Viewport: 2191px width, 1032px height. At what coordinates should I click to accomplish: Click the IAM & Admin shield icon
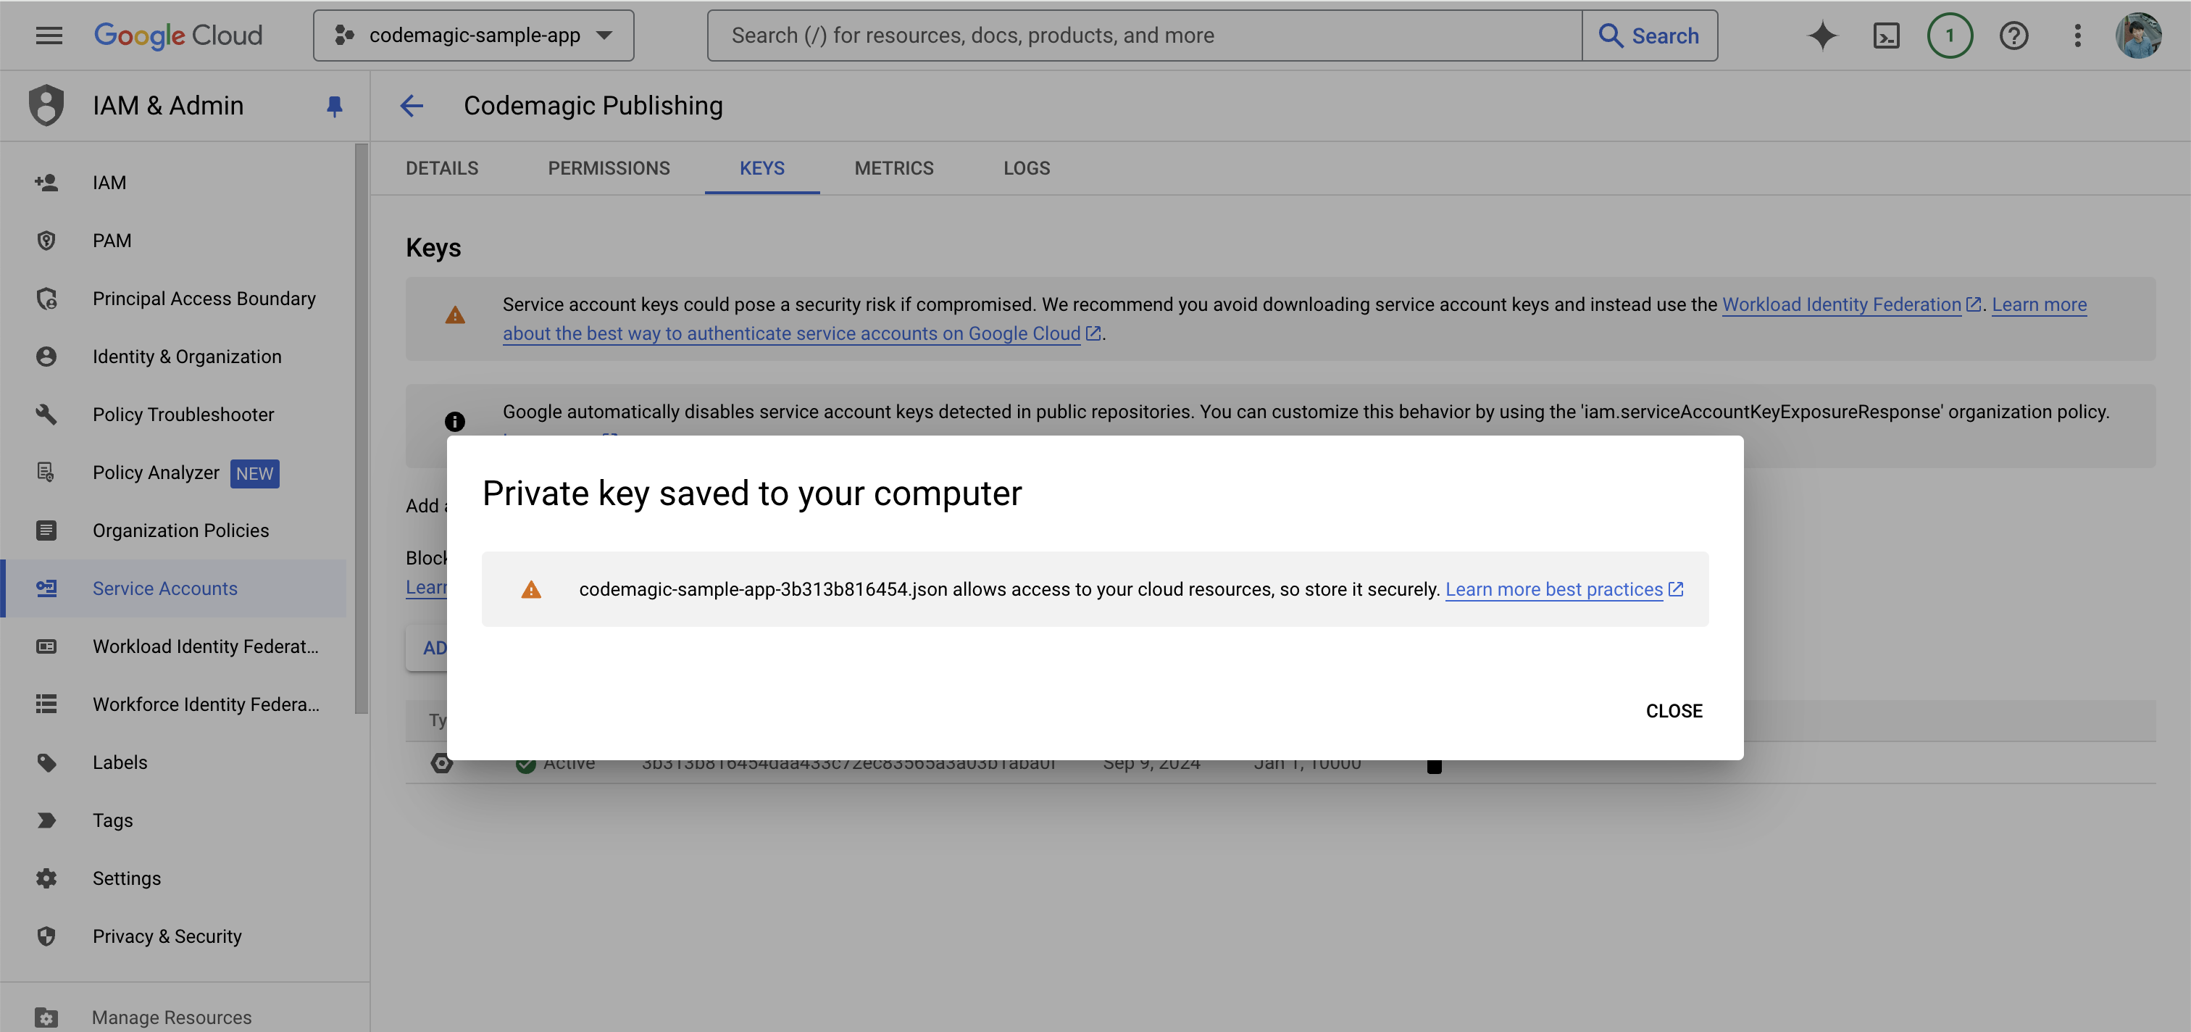pyautogui.click(x=46, y=106)
